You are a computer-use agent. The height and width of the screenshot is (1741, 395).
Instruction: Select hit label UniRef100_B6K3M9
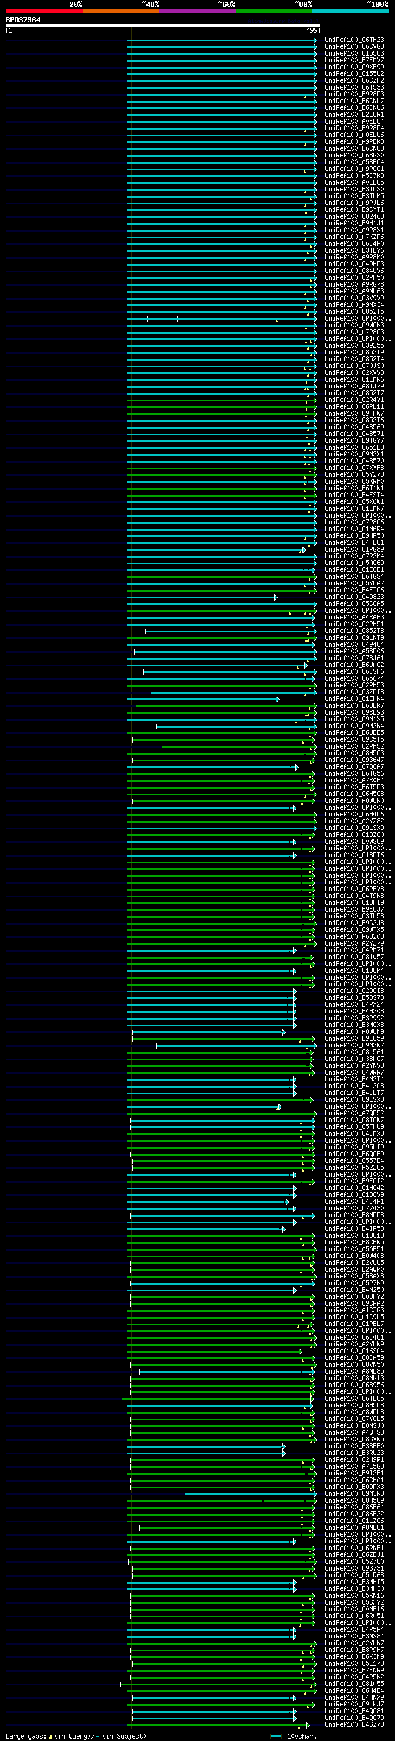point(354,1656)
